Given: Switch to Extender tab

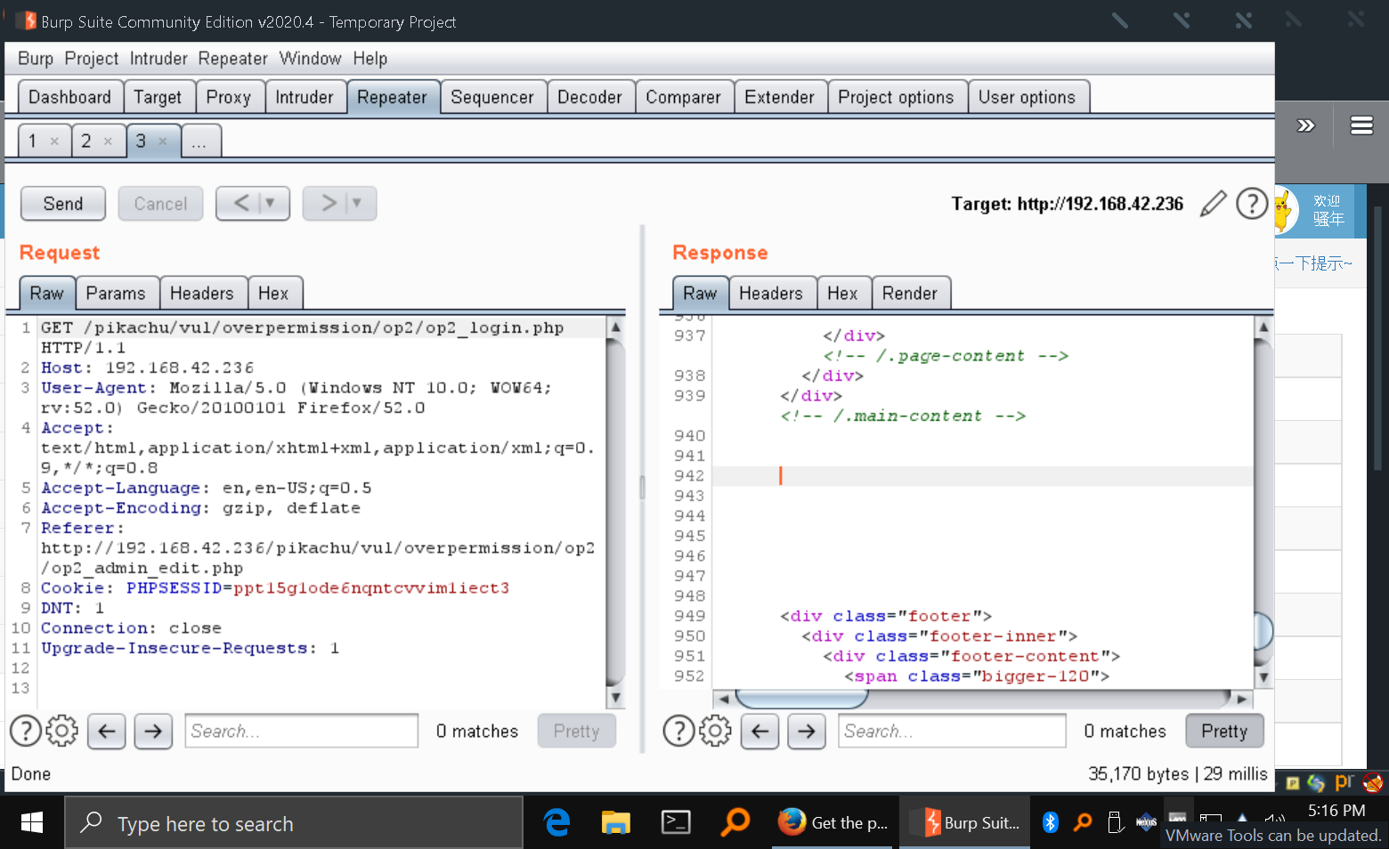Looking at the screenshot, I should tap(780, 97).
